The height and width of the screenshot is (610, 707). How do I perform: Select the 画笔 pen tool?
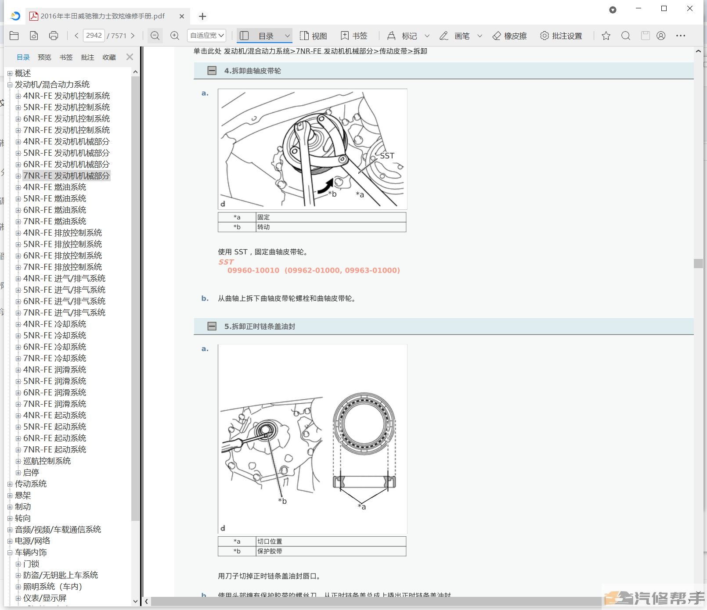click(454, 36)
